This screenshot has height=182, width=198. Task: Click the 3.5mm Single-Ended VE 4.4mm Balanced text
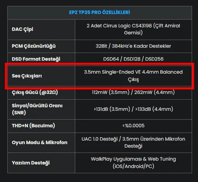point(133,72)
